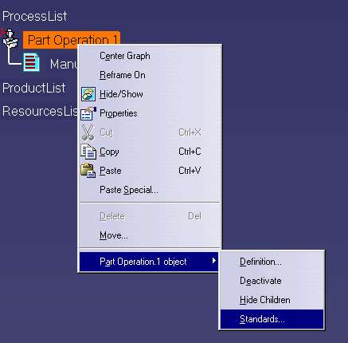The image size is (348, 343).
Task: Click the Copy pages icon
Action: [x=88, y=152]
